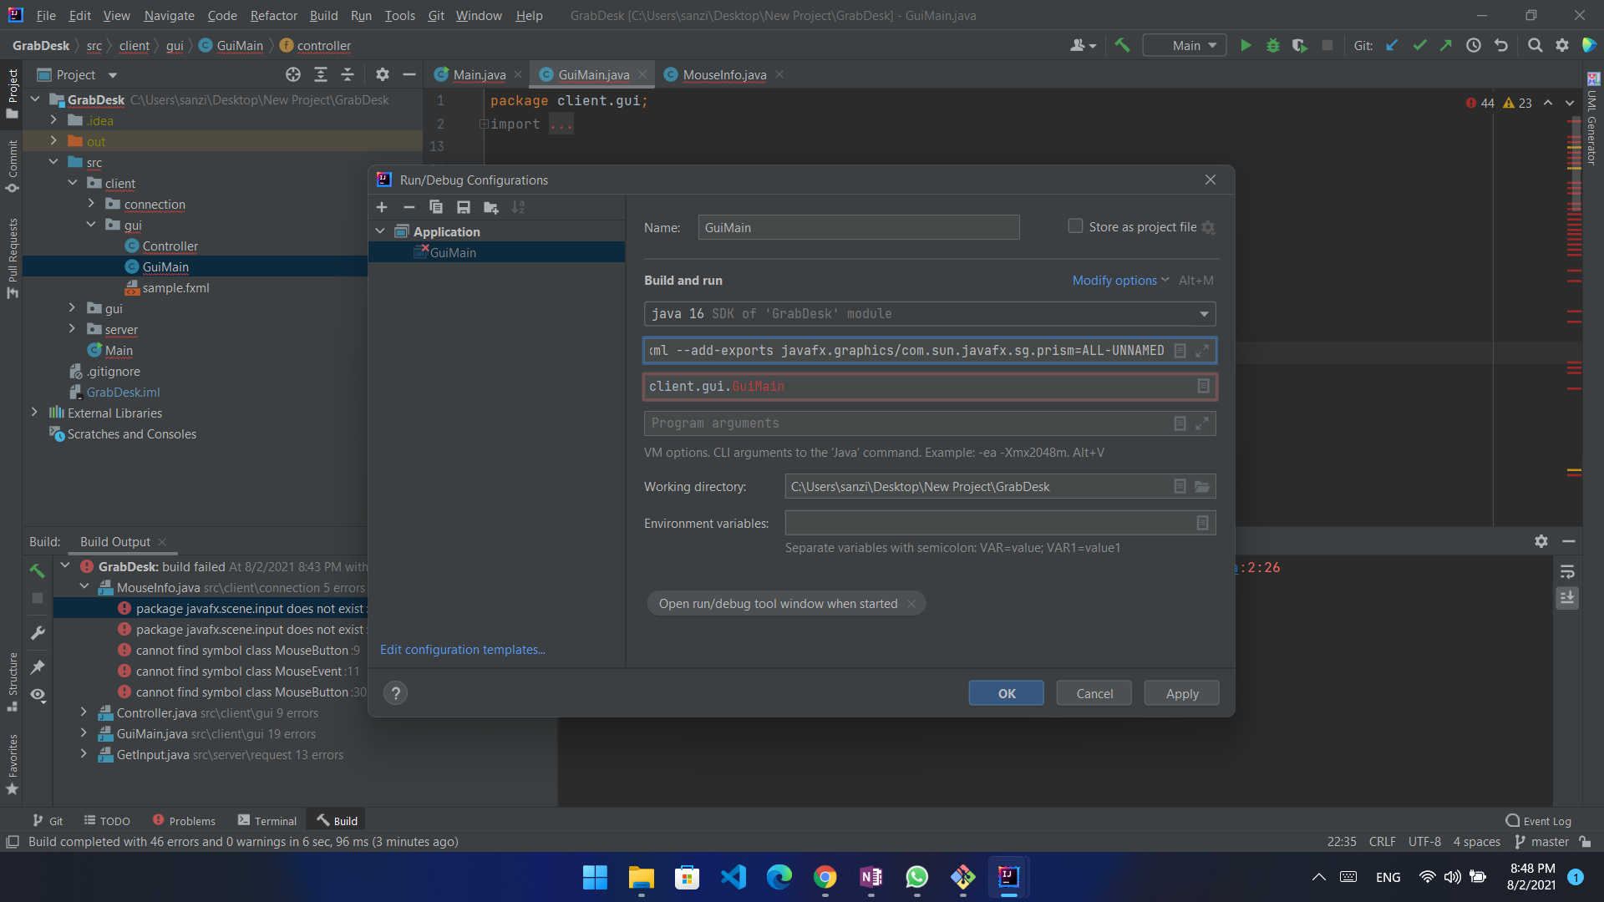Click the Build project hammer icon
1604x902 pixels.
1122,45
